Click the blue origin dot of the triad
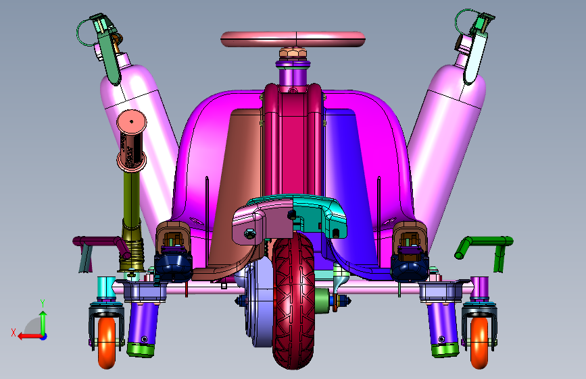Viewport: 586px width, 379px height. coord(44,337)
